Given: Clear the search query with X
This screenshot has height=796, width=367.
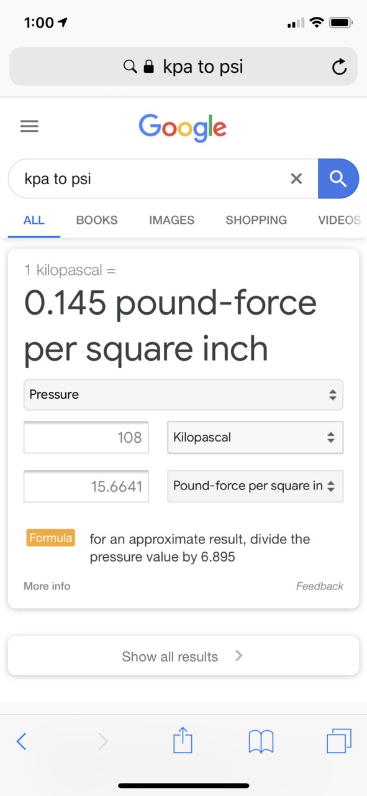Looking at the screenshot, I should click(x=296, y=179).
